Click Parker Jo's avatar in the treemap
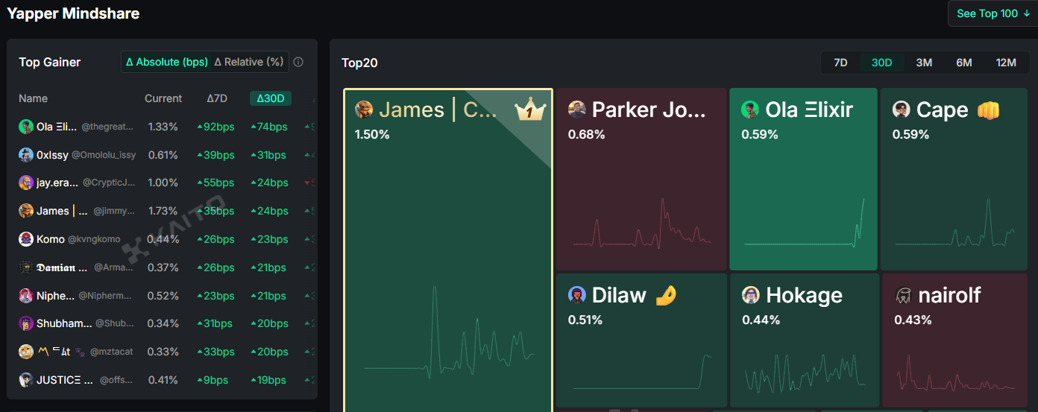The height and width of the screenshot is (412, 1038). pos(576,110)
